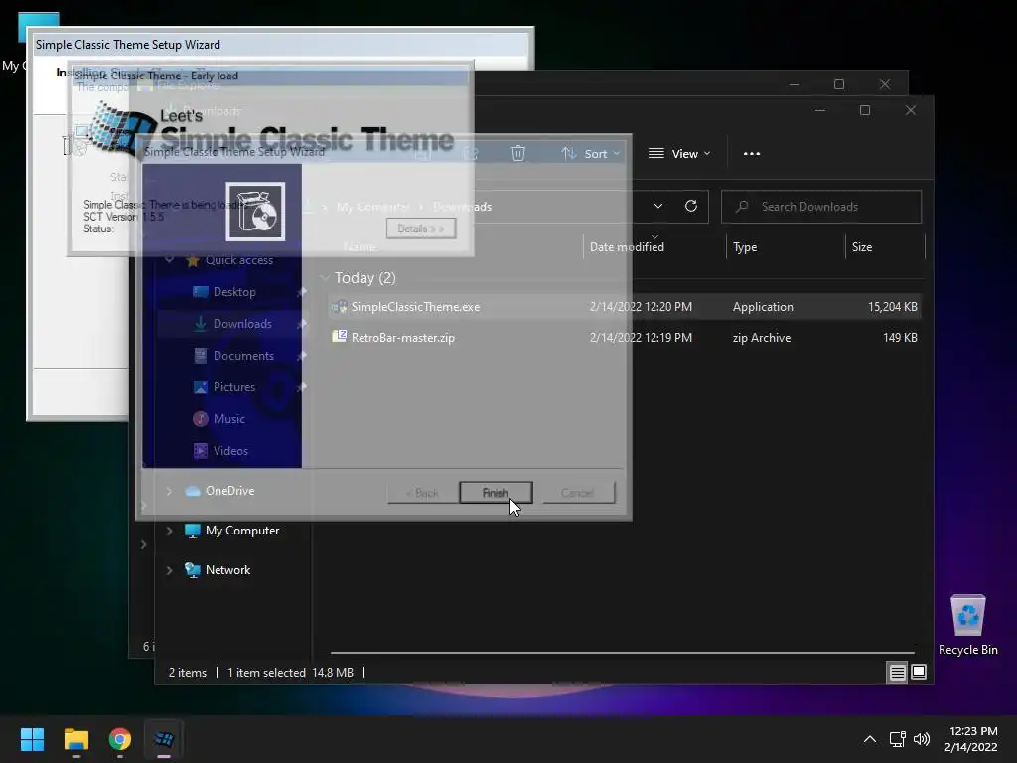The width and height of the screenshot is (1017, 763).
Task: Collapse the Quick access tree node
Action: [x=169, y=260]
